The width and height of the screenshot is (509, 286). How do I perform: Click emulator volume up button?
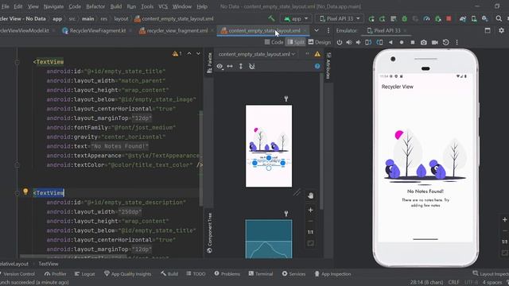click(349, 42)
